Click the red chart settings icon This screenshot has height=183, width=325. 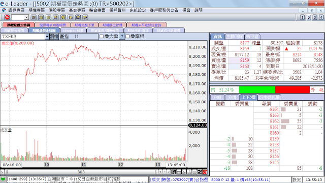coord(205,172)
